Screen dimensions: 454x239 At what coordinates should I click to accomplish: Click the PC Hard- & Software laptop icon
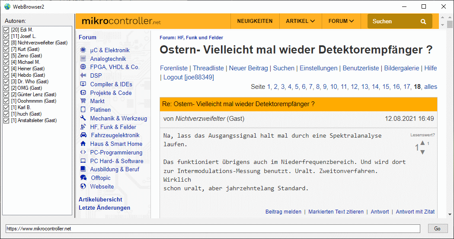83,161
